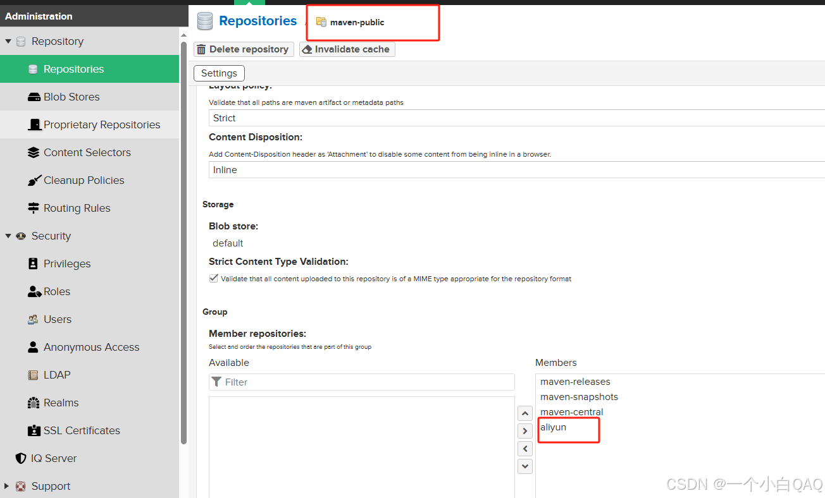The height and width of the screenshot is (498, 825).
Task: Click the Privileges badge icon
Action: (34, 264)
